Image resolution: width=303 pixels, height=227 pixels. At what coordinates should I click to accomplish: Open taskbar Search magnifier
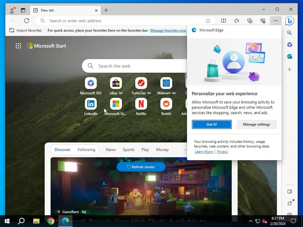[x=21, y=221]
